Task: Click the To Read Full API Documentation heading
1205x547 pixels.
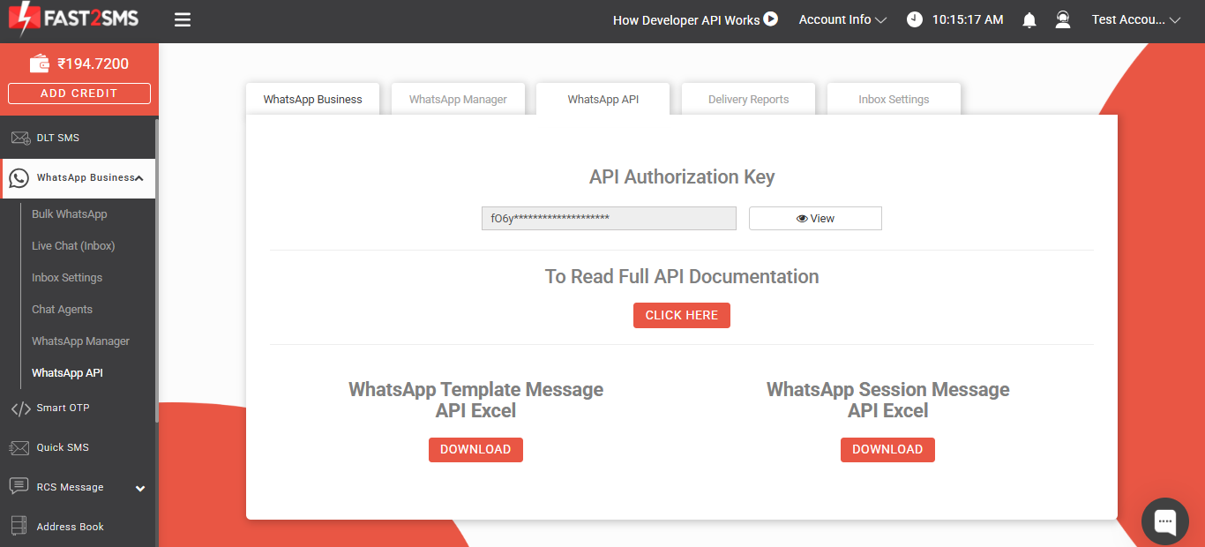Action: coord(682,276)
